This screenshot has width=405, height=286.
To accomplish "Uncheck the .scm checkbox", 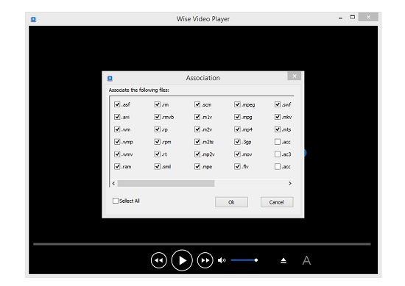I will click(197, 104).
